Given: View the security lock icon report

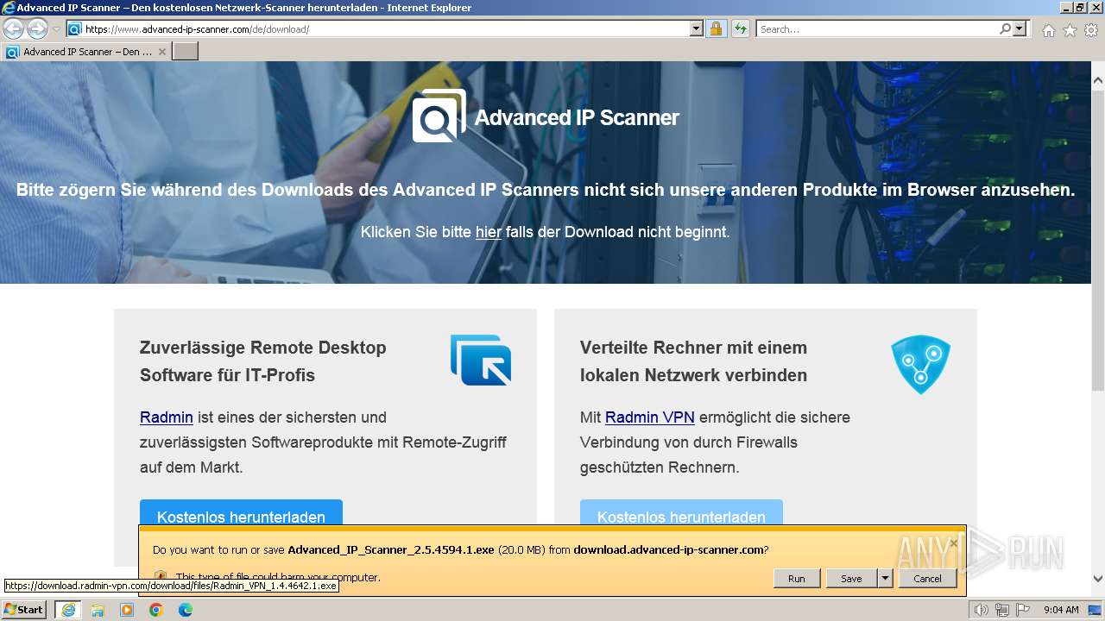Looking at the screenshot, I should [x=716, y=29].
